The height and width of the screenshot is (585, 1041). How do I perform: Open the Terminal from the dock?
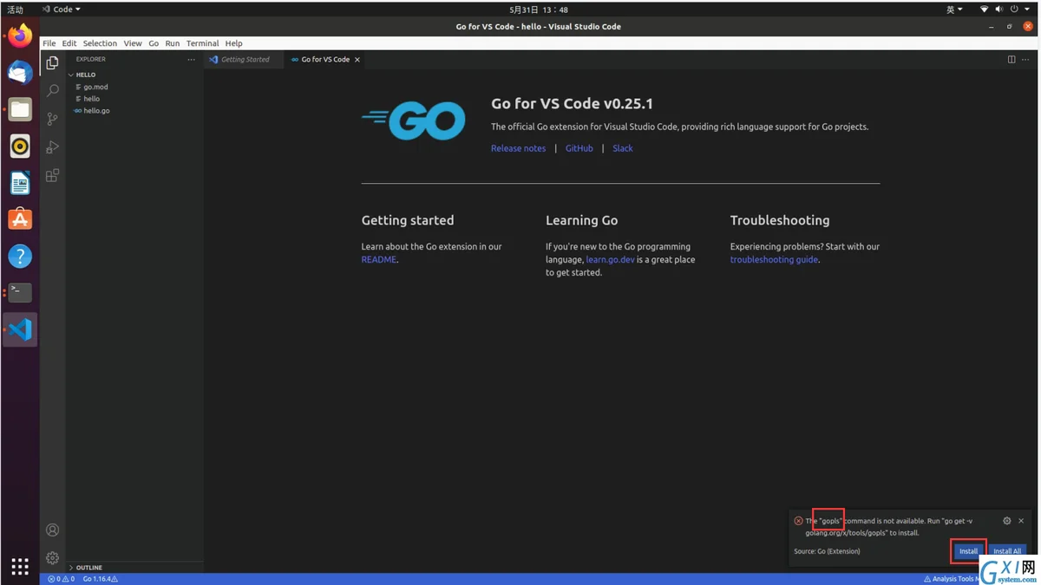tap(20, 293)
